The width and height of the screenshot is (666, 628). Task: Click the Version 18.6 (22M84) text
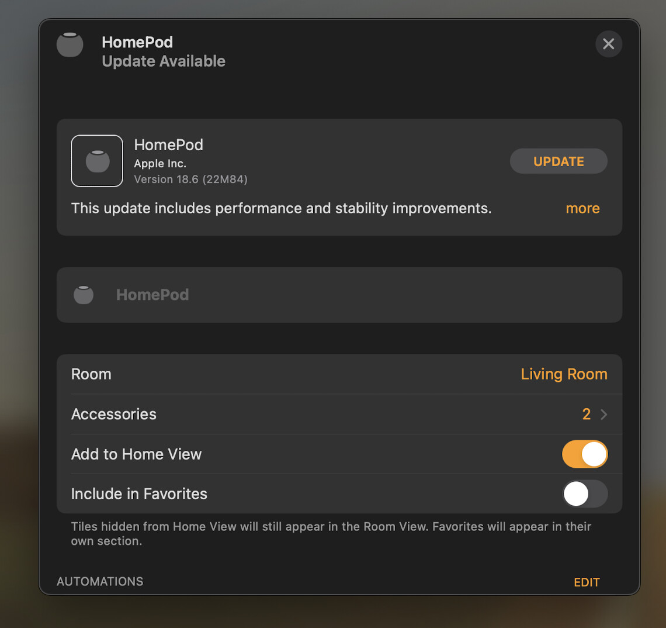pyautogui.click(x=190, y=180)
